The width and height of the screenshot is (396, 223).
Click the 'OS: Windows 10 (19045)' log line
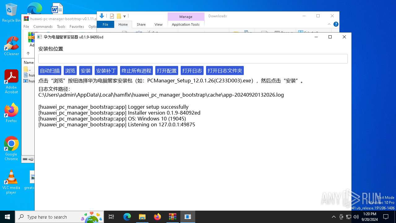112,119
